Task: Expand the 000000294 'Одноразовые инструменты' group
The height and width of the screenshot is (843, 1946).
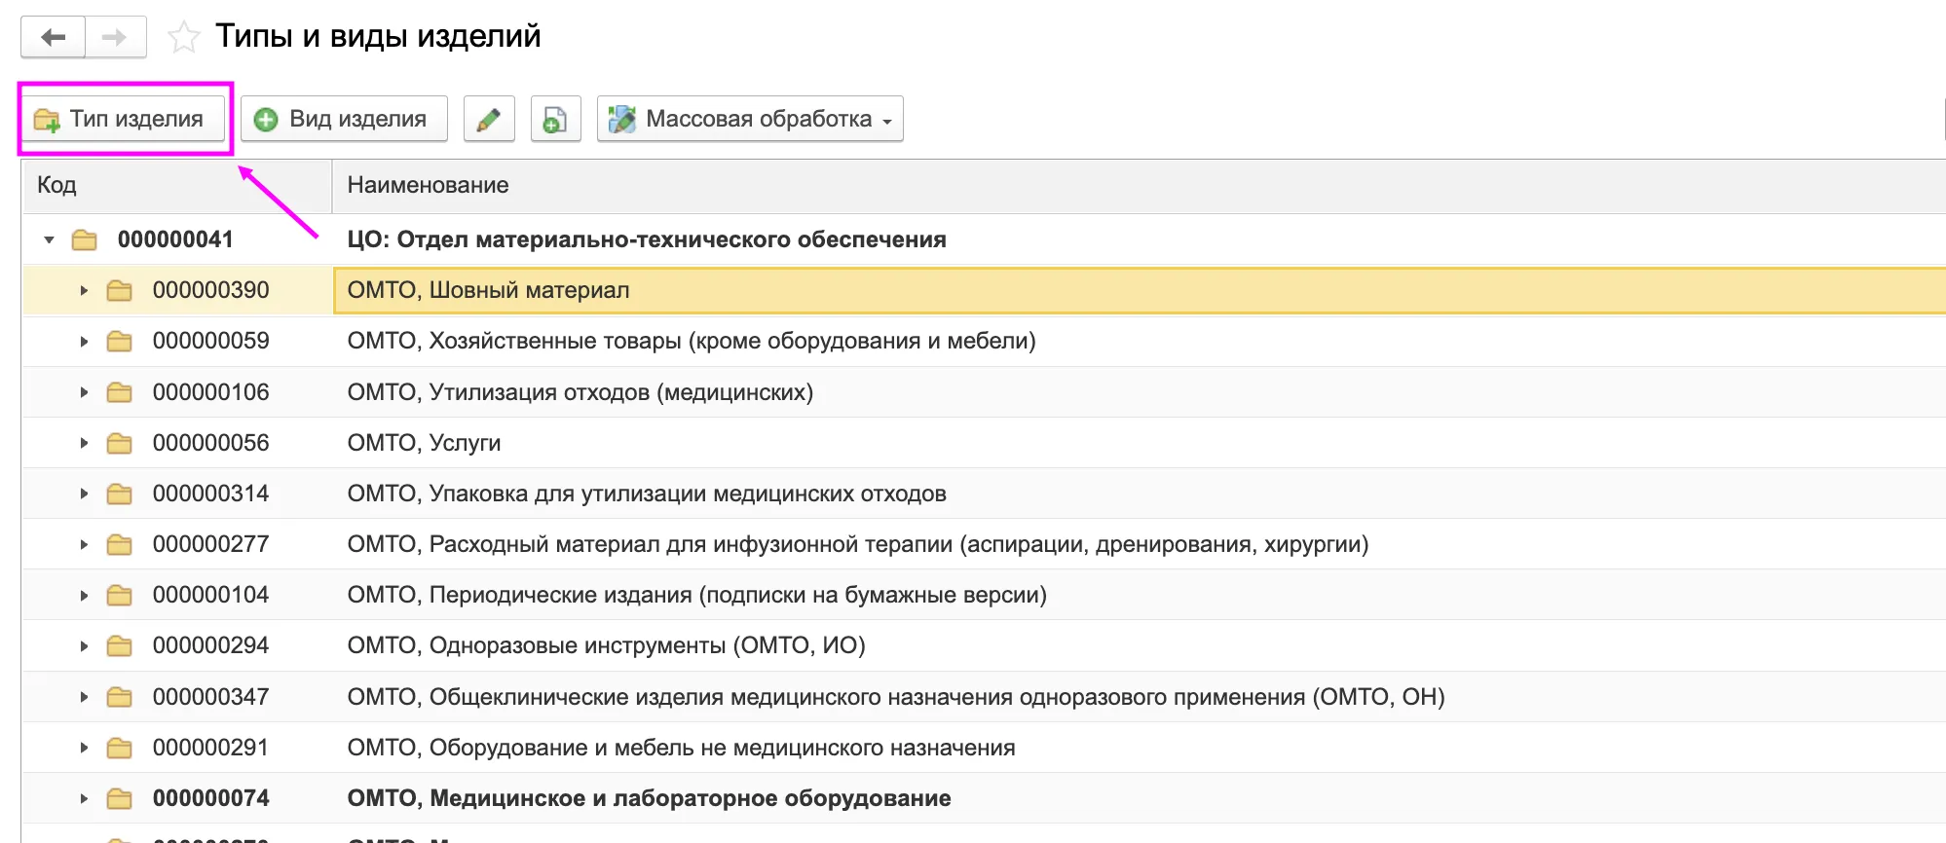Action: [84, 645]
